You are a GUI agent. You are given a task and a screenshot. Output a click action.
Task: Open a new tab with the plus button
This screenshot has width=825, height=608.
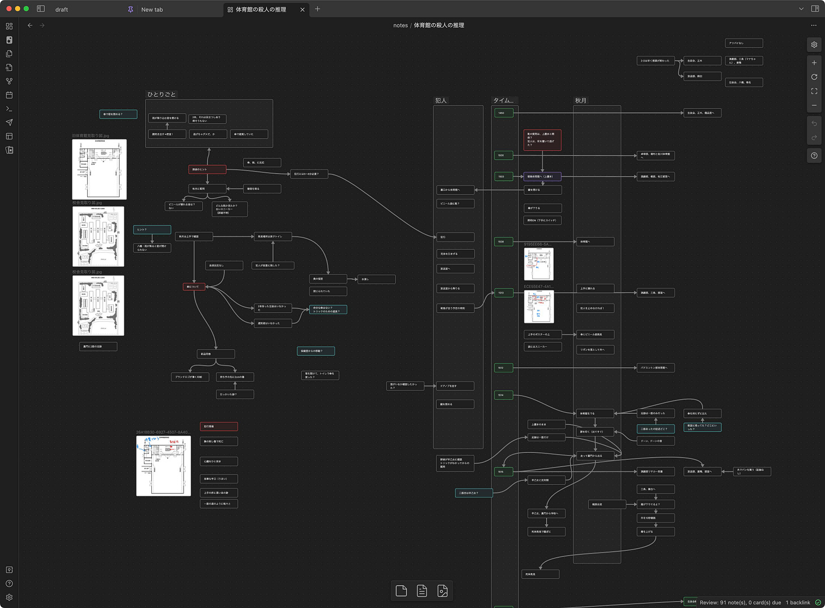(x=317, y=9)
